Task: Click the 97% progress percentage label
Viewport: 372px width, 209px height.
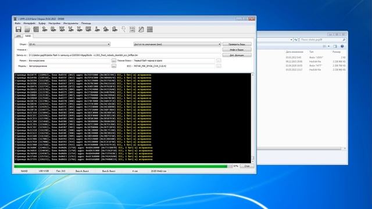Action: pos(235,166)
